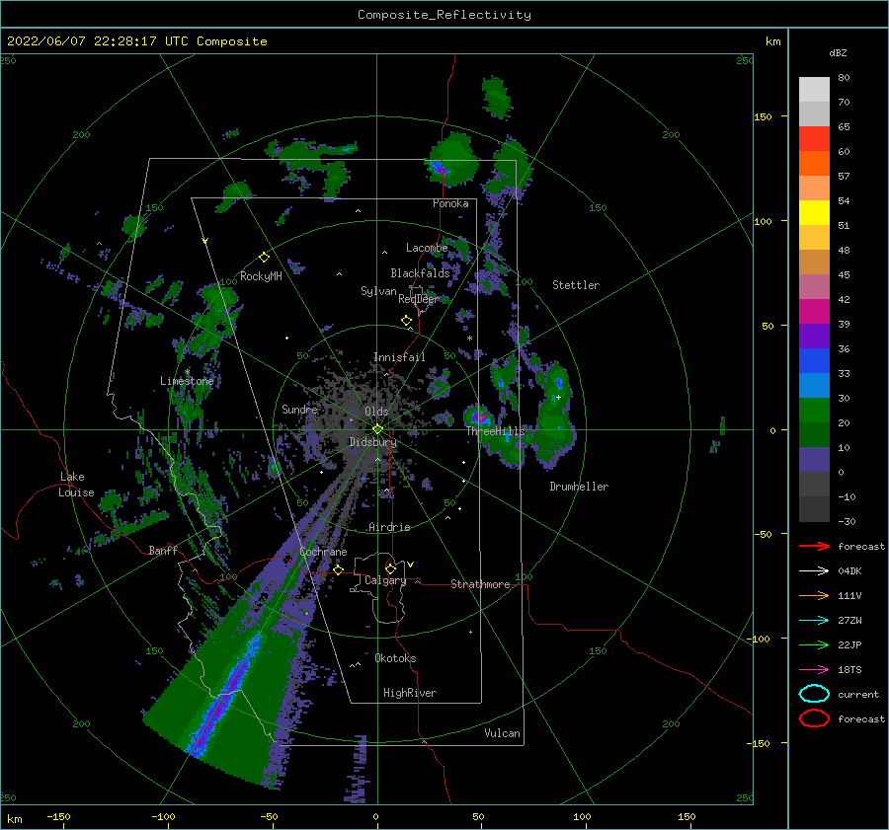The height and width of the screenshot is (830, 889).
Task: Click the yellow diamond marker below Cochrane
Action: tap(338, 569)
